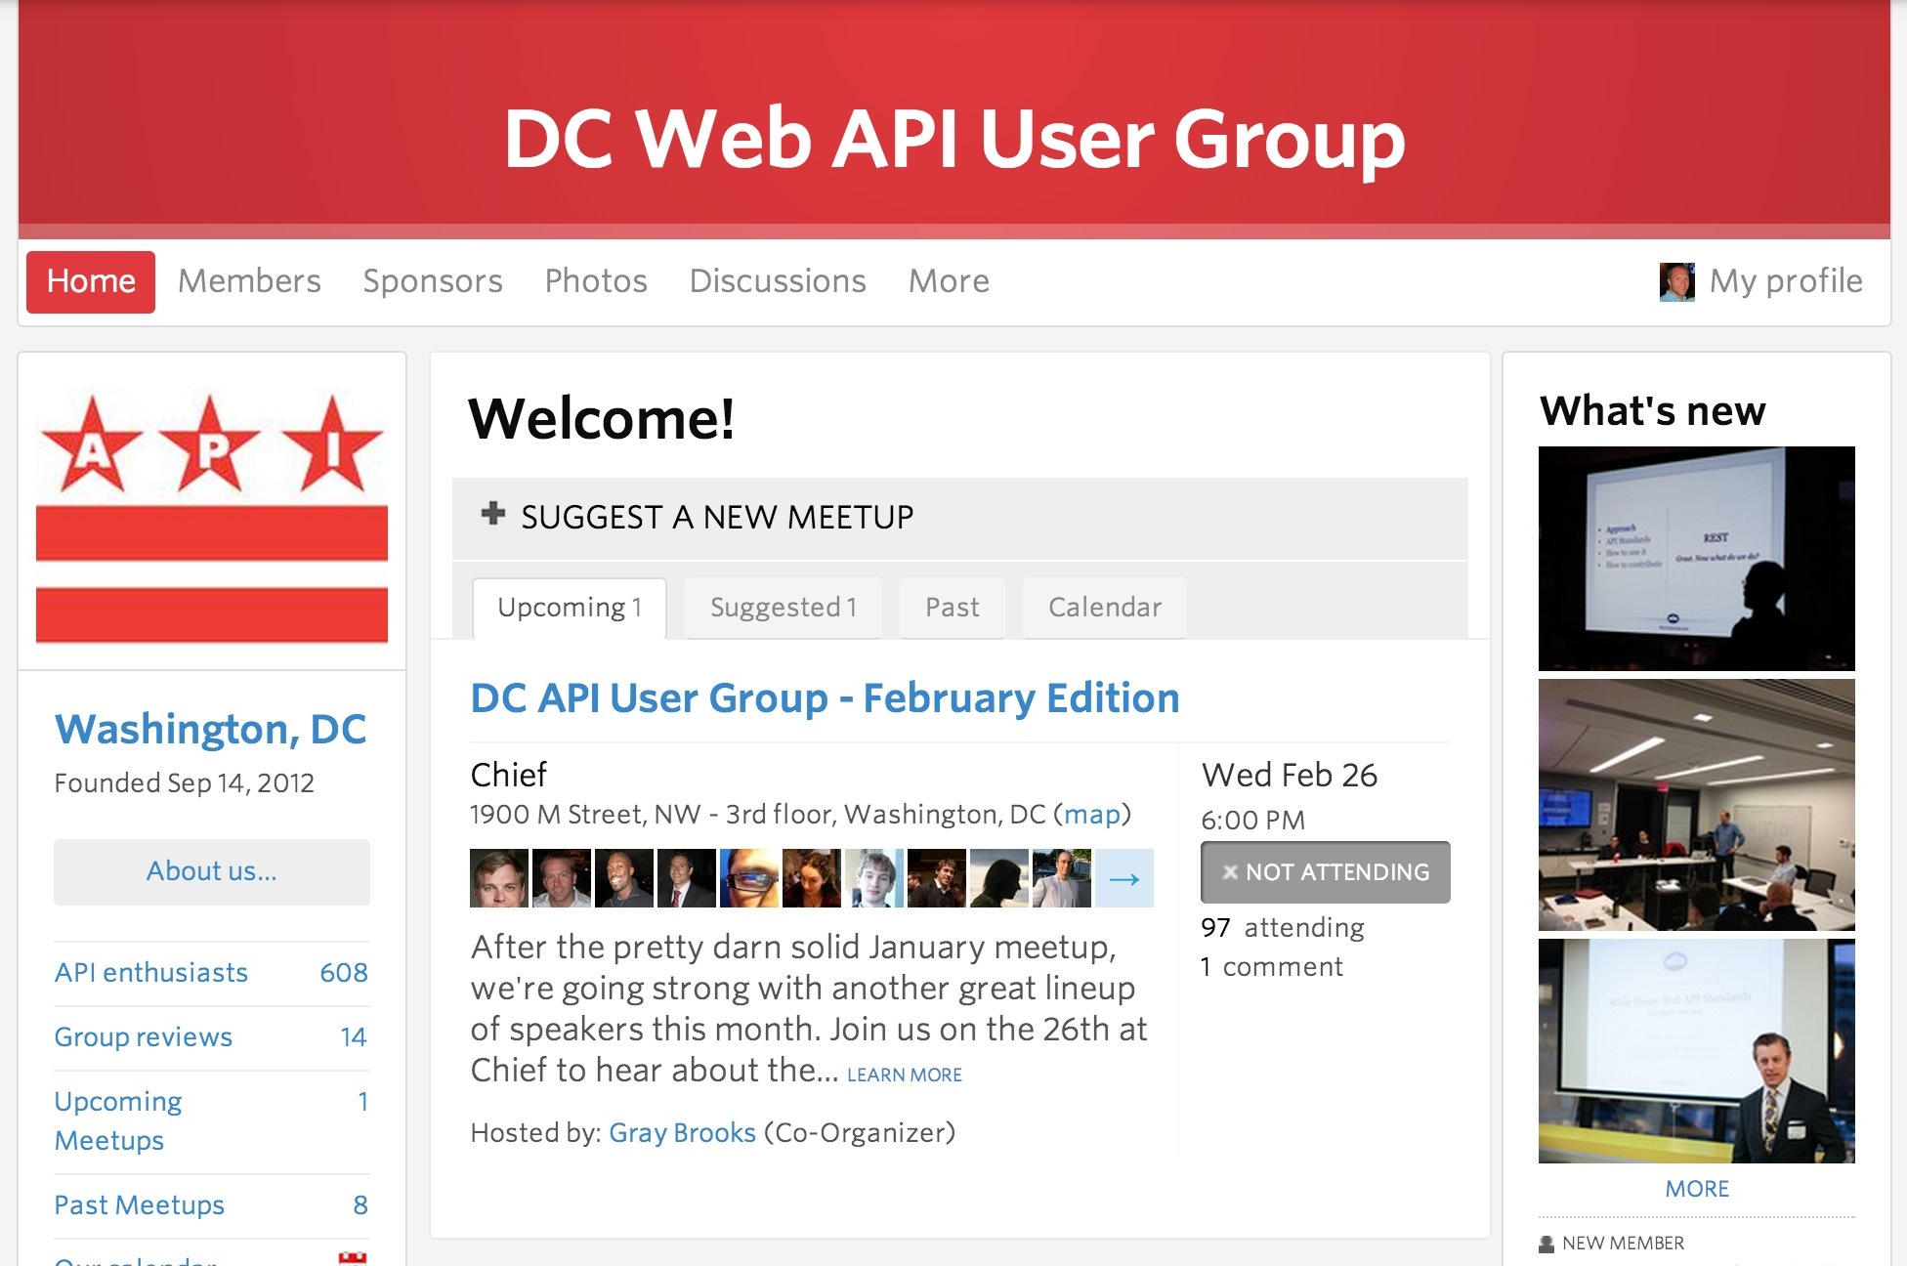Screen dimensions: 1907x1266
Task: Go to the Members page
Action: tap(249, 281)
